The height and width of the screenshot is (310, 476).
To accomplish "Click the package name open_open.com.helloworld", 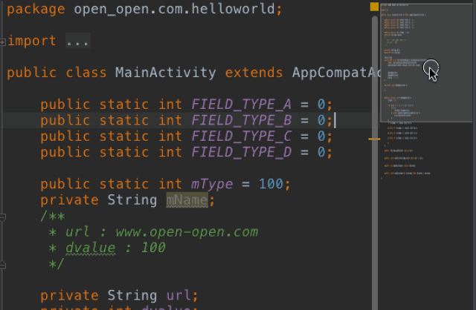I will (x=174, y=9).
